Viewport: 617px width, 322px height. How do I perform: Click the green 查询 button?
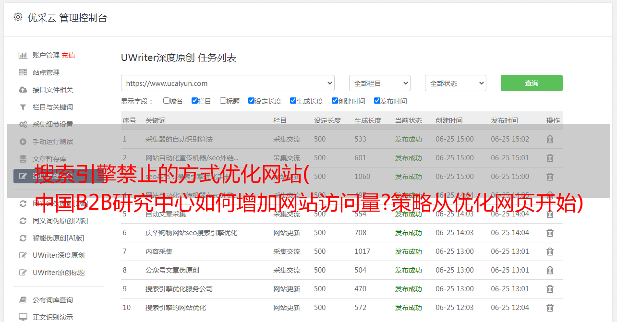[531, 83]
